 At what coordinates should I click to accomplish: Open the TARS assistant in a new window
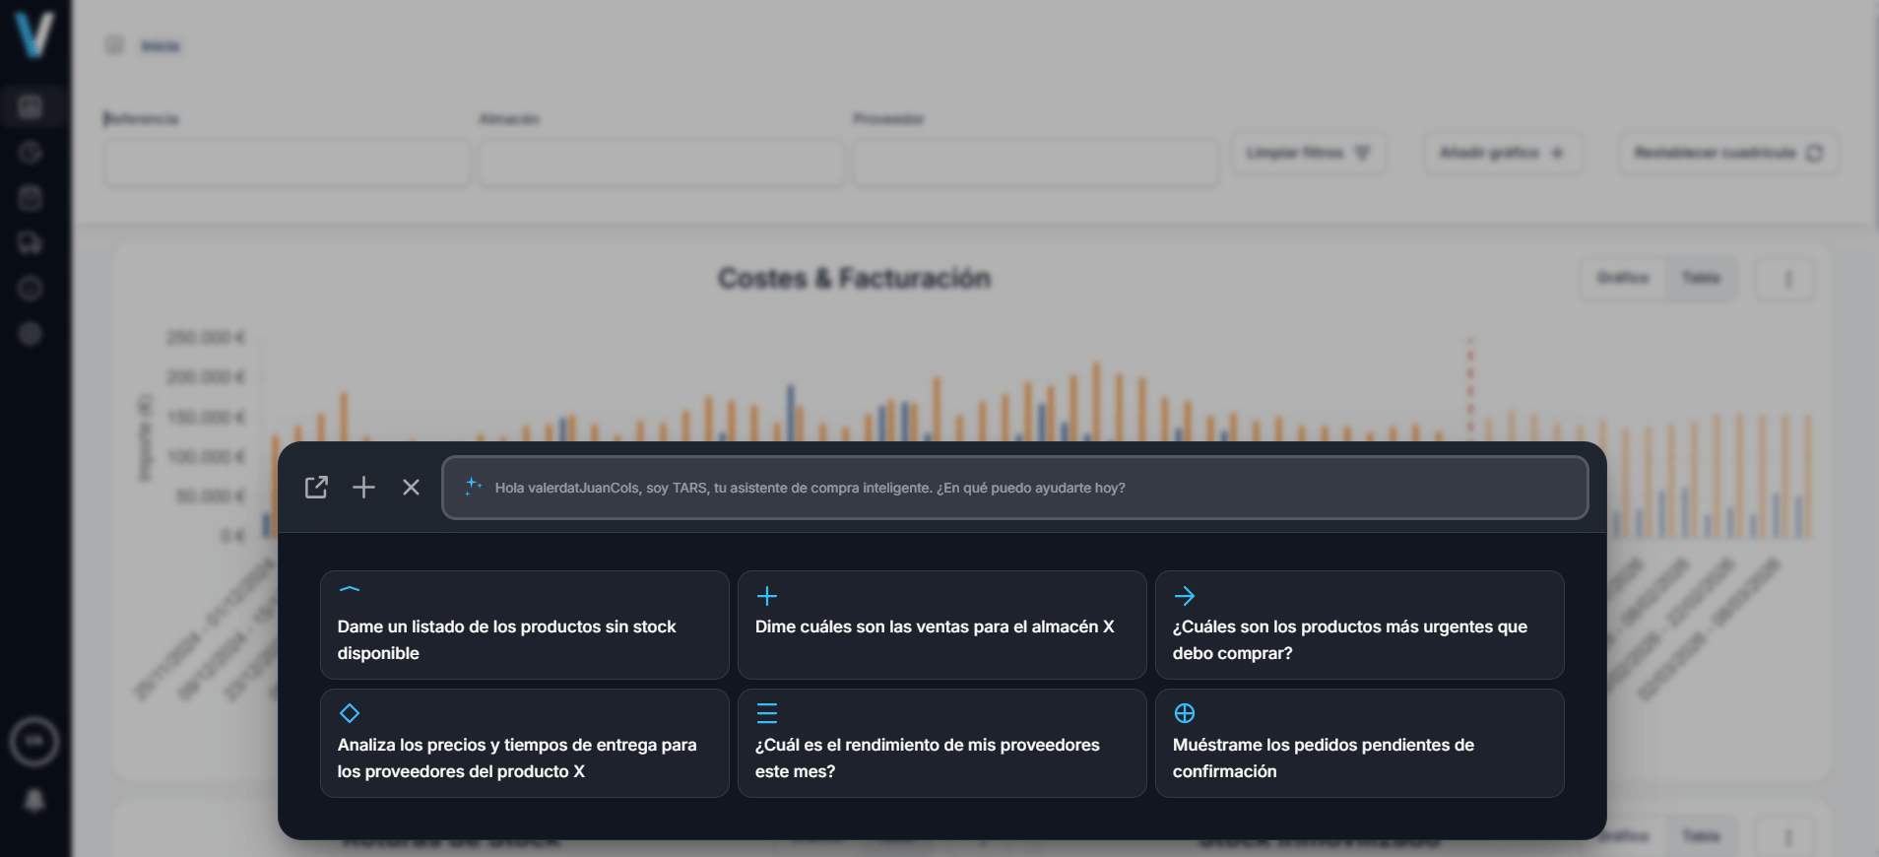tap(316, 488)
